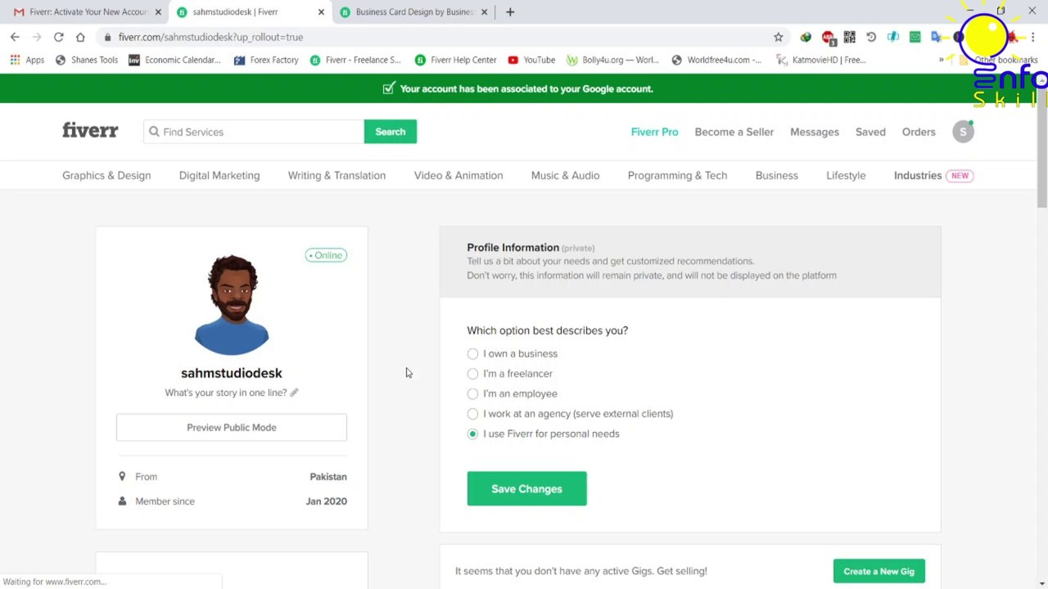Viewport: 1048px width, 589px height.
Task: Open the Shanes Tools bookmark
Action: tap(86, 60)
